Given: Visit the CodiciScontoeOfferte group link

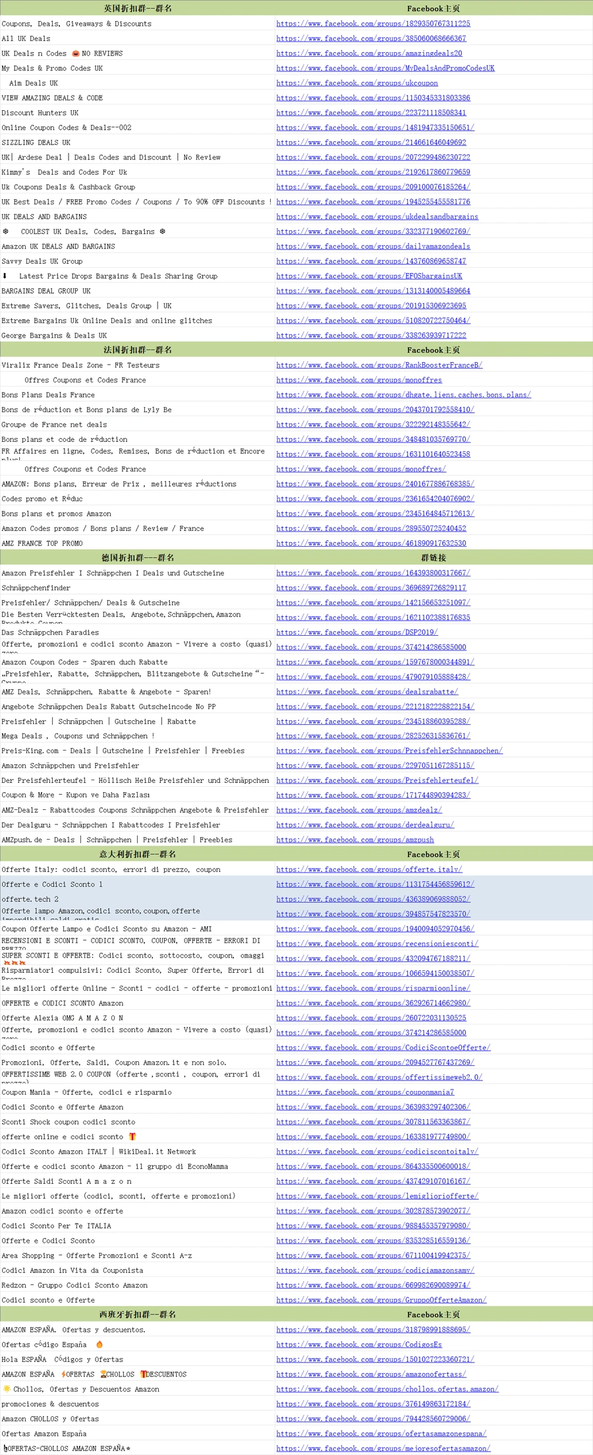Looking at the screenshot, I should [x=383, y=1047].
